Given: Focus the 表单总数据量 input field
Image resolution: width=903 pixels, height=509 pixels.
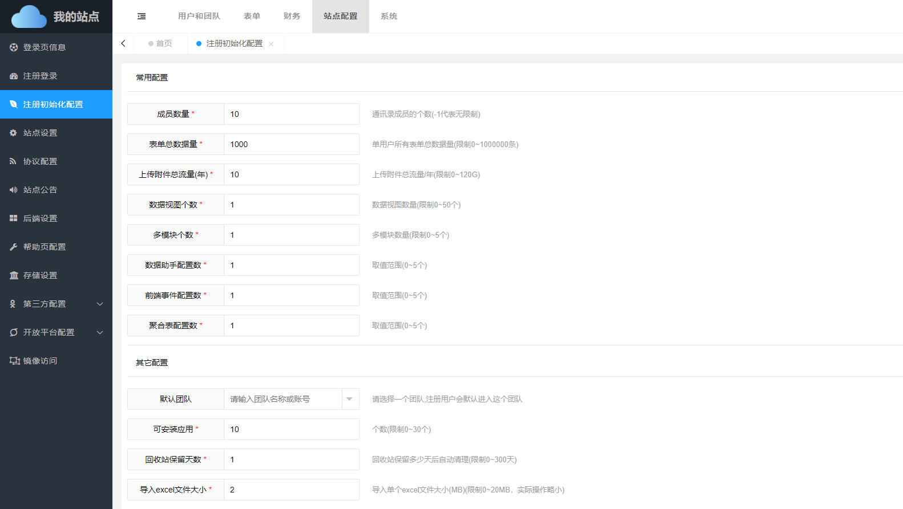Looking at the screenshot, I should (291, 144).
